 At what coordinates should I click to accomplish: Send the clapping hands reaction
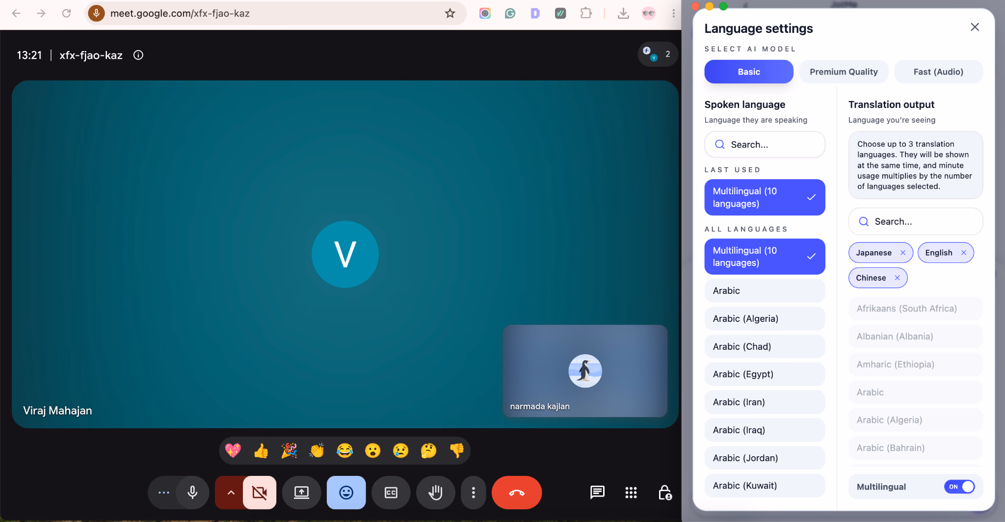pos(317,450)
